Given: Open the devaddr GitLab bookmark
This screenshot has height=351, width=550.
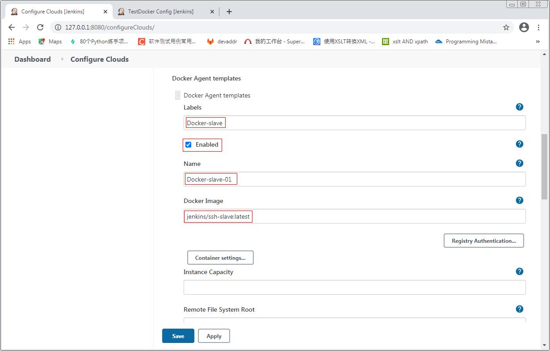Looking at the screenshot, I should tap(222, 42).
